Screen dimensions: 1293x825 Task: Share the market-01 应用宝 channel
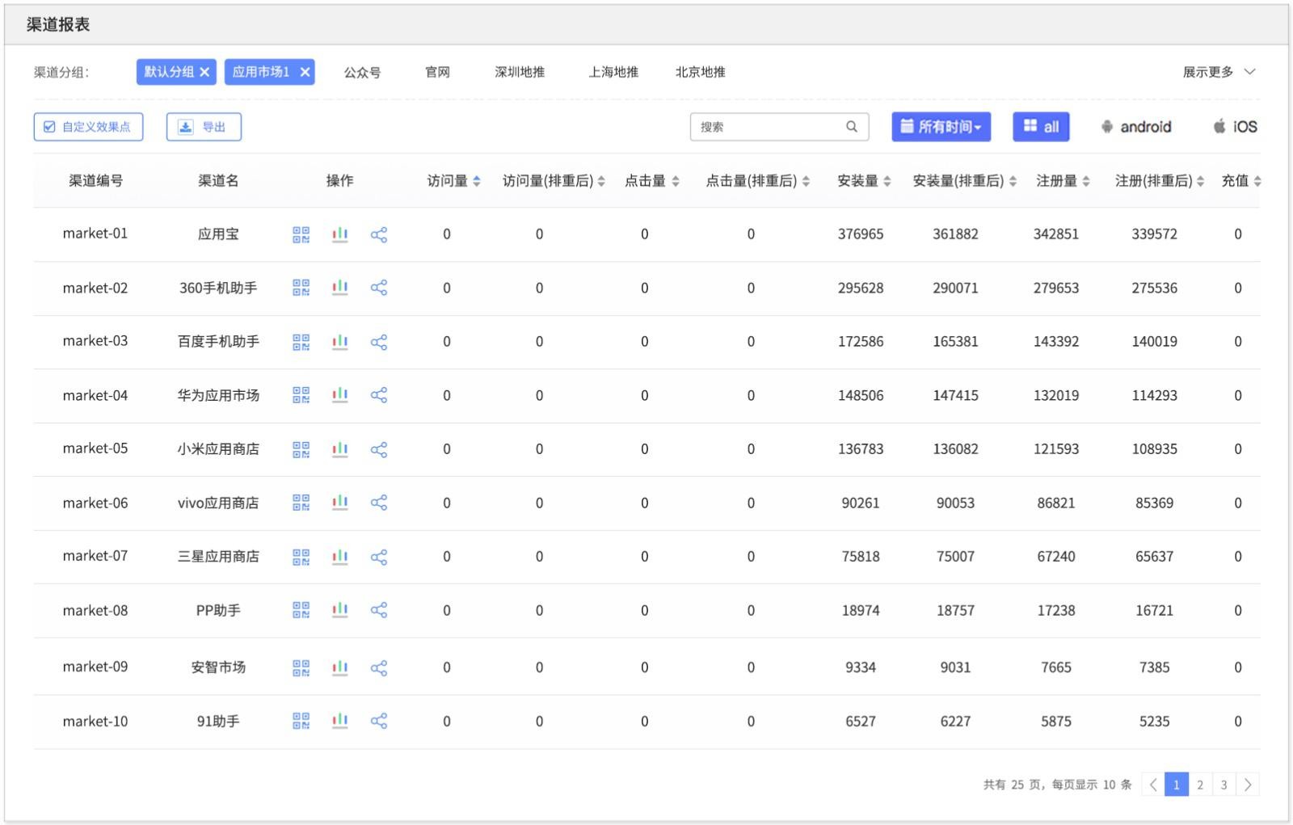click(x=379, y=234)
